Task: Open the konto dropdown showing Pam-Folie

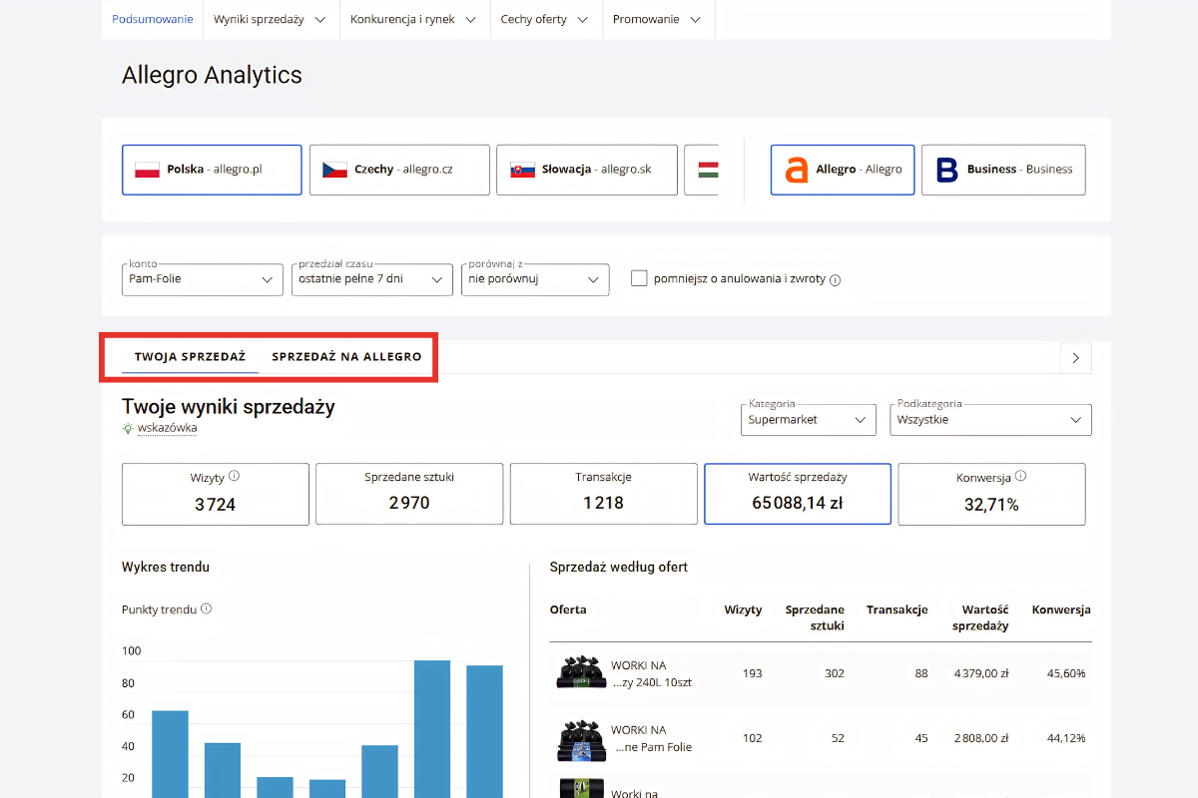Action: 202,279
